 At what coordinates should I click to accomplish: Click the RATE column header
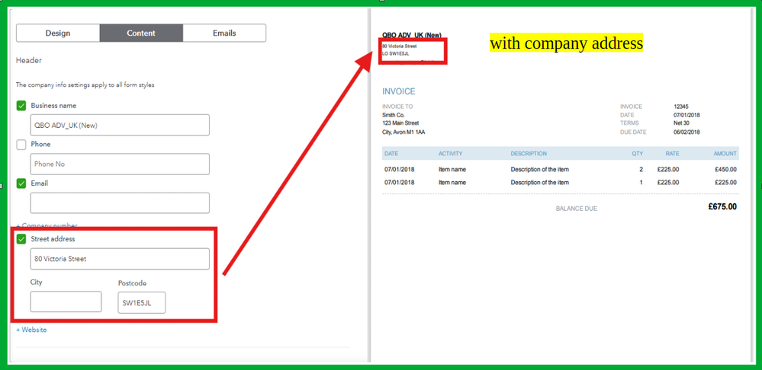[673, 154]
